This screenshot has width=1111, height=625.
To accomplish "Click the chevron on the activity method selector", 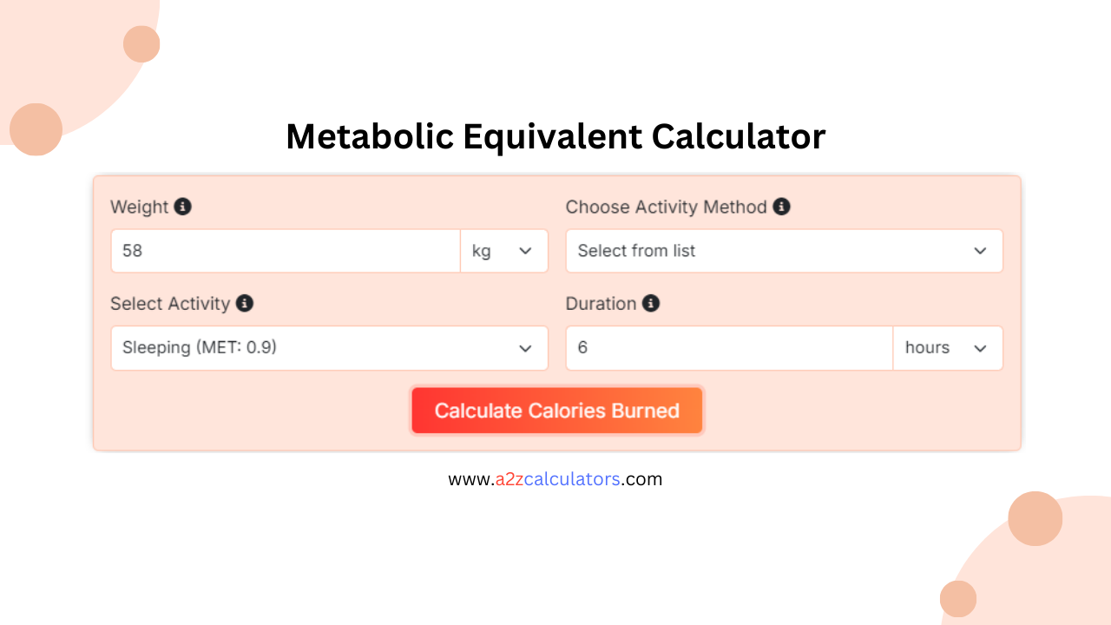I will tap(981, 251).
